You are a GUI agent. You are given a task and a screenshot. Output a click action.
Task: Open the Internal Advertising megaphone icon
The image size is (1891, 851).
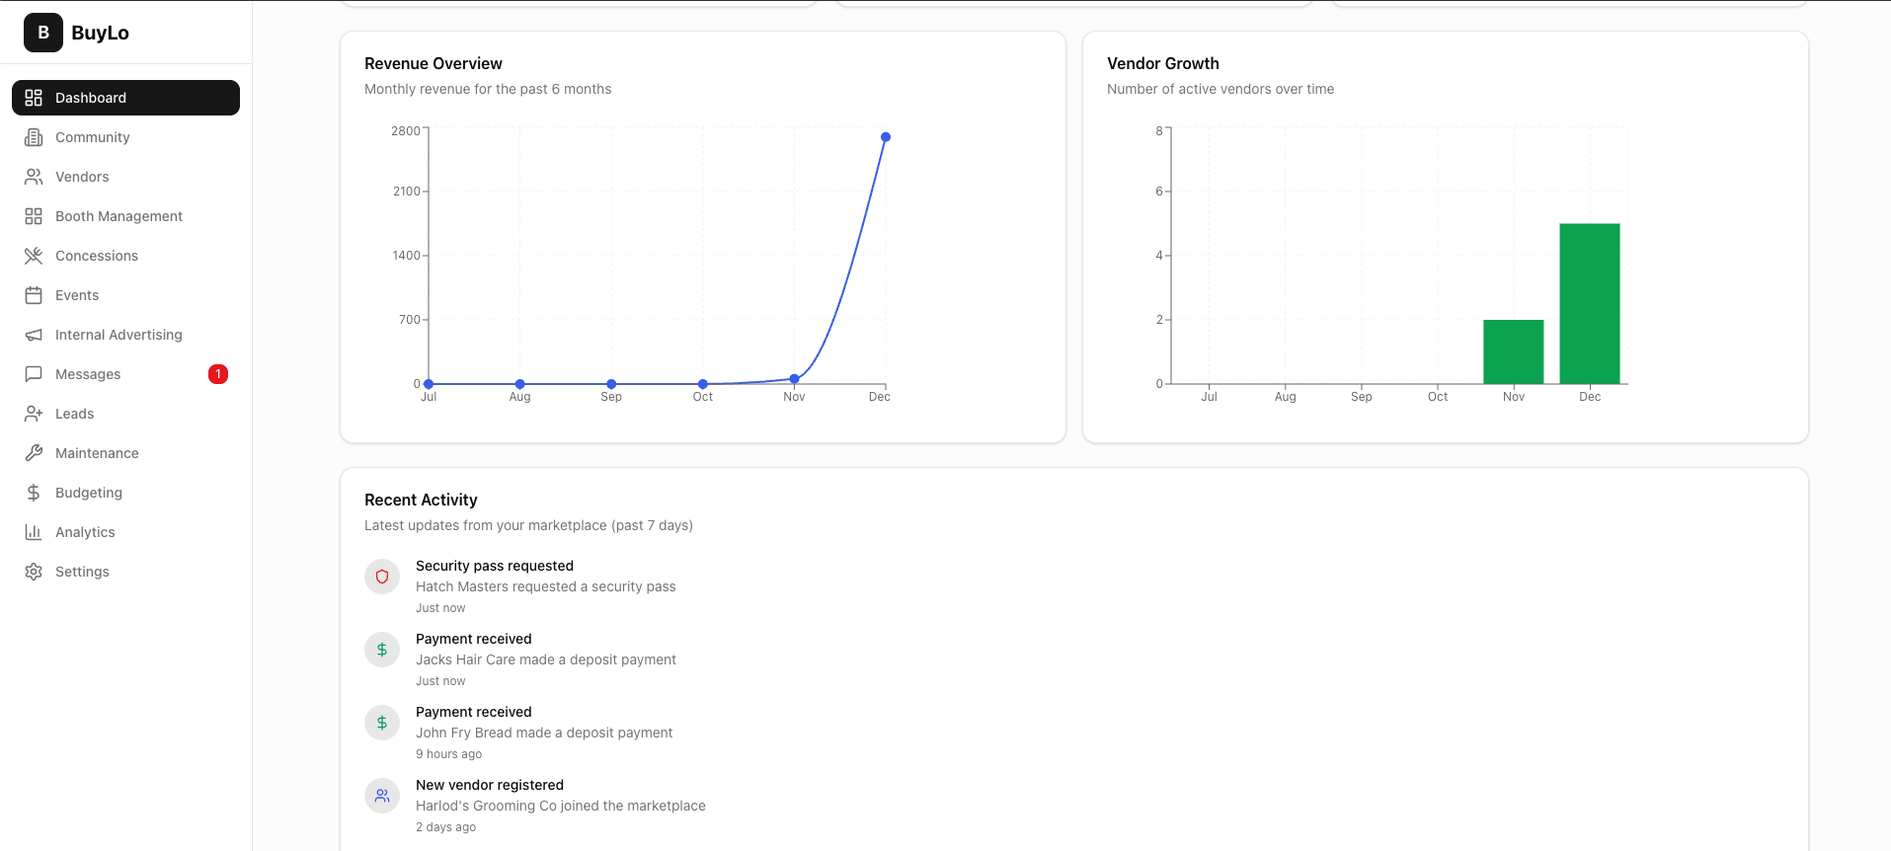[34, 334]
